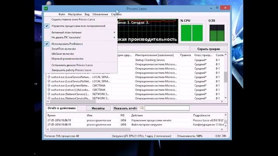This screenshot has height=156, width=278.
Task: Select Завершить работу Process Lasso
Action: 81,70
